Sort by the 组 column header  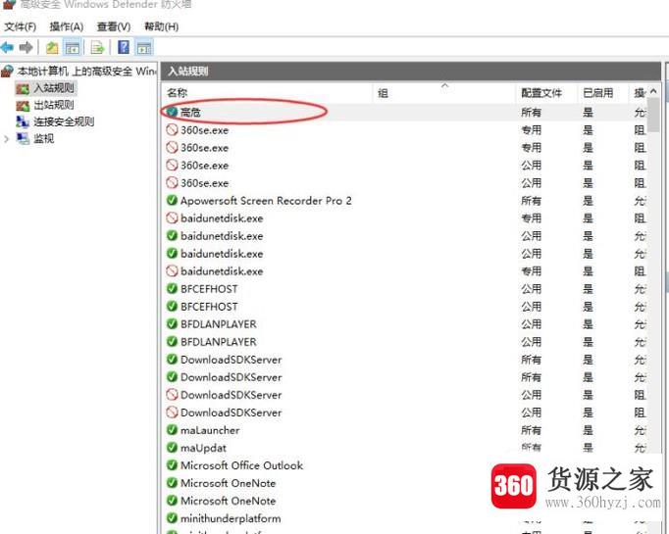coord(444,93)
